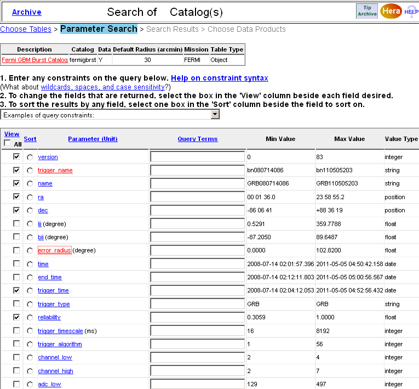Select Sort radio for name
This screenshot has width=419, height=389.
click(30, 184)
